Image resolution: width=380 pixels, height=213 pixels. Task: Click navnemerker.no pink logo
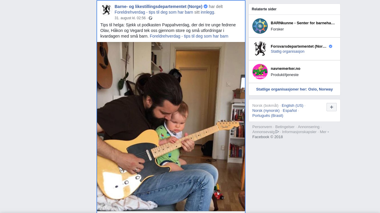coord(260,72)
